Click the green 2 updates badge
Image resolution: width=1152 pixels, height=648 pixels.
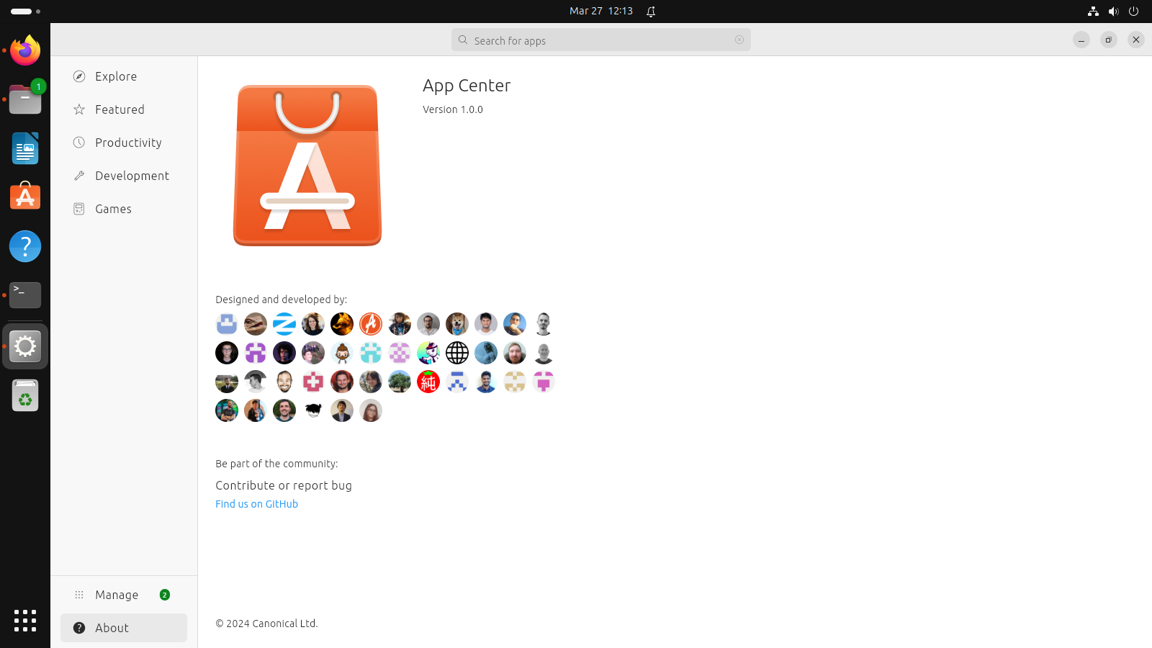click(165, 595)
